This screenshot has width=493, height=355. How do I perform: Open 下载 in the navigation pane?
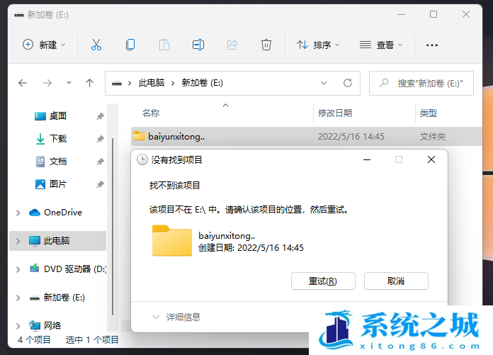click(50, 139)
